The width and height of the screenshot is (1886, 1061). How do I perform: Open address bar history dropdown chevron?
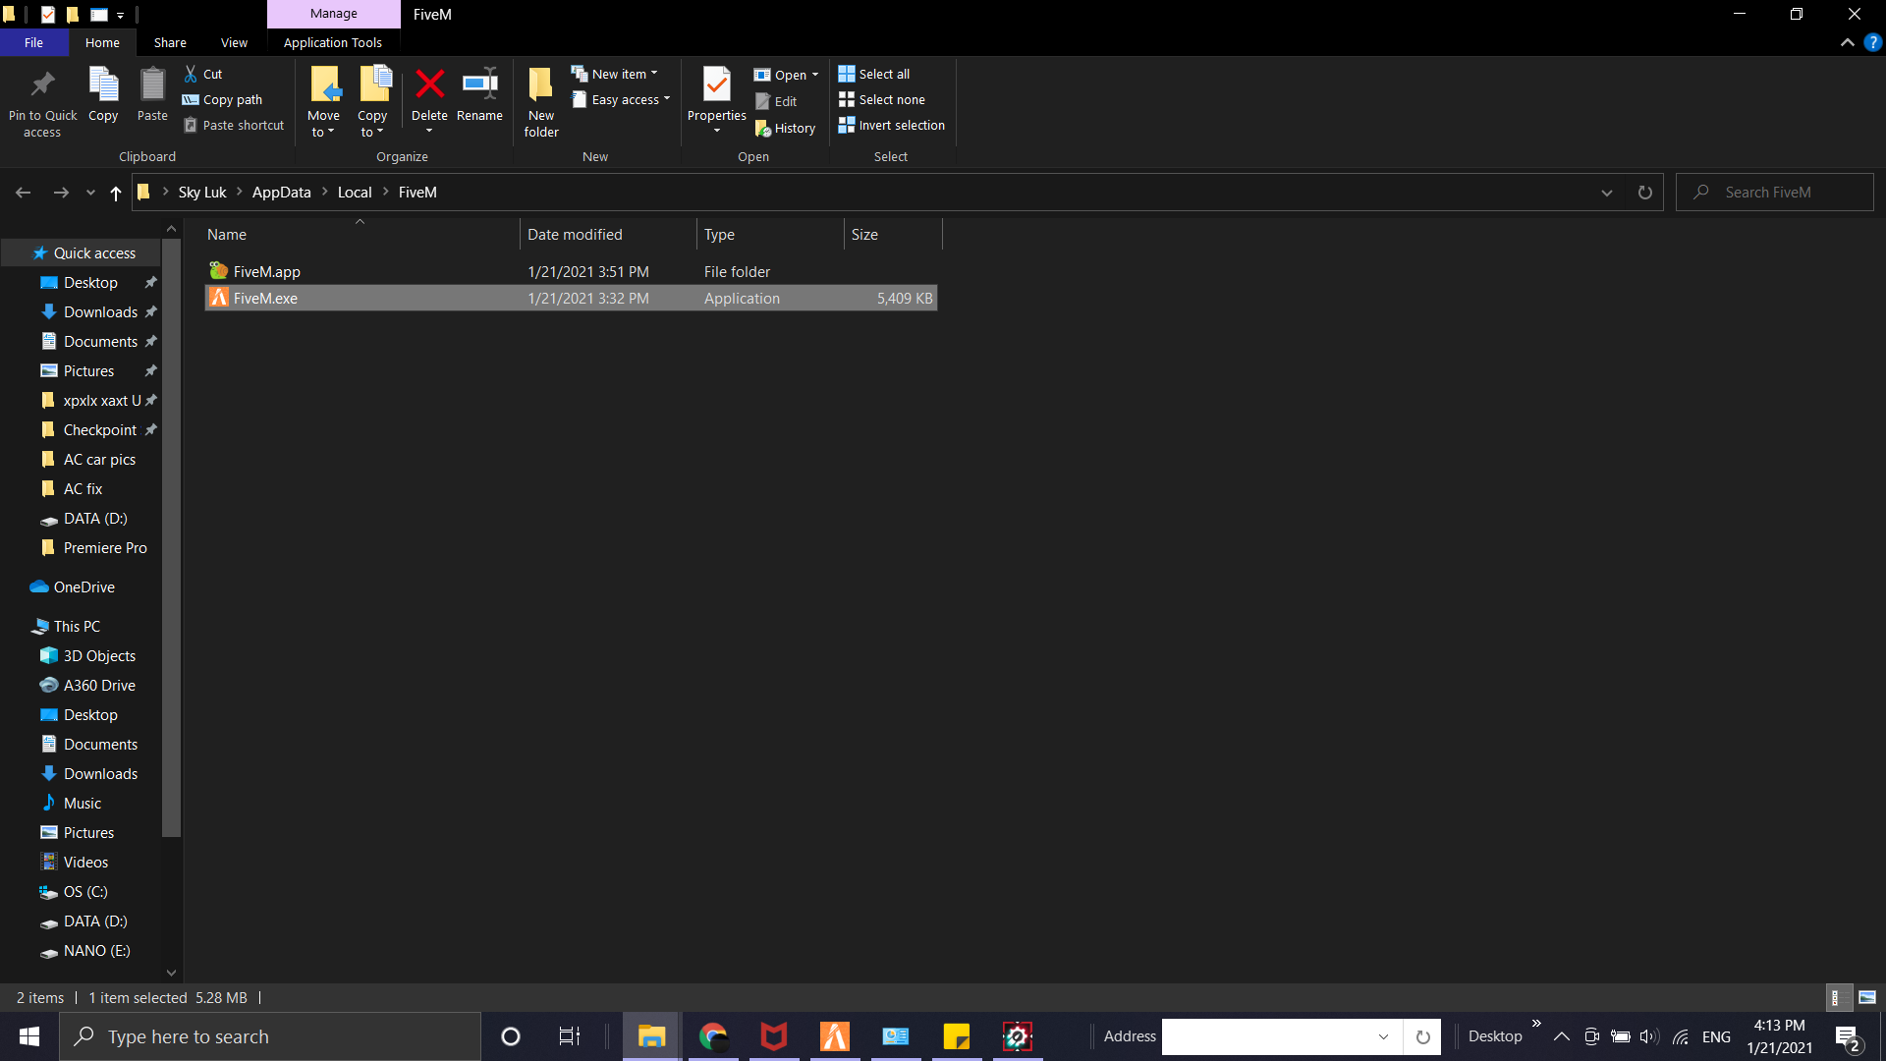coord(1607,193)
